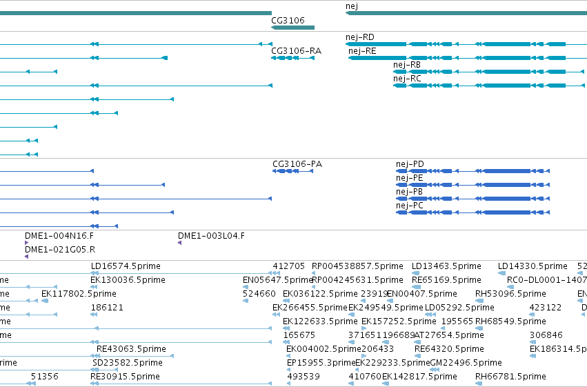Select RP004538857.5prime label
This screenshot has height=387, width=587.
357,266
